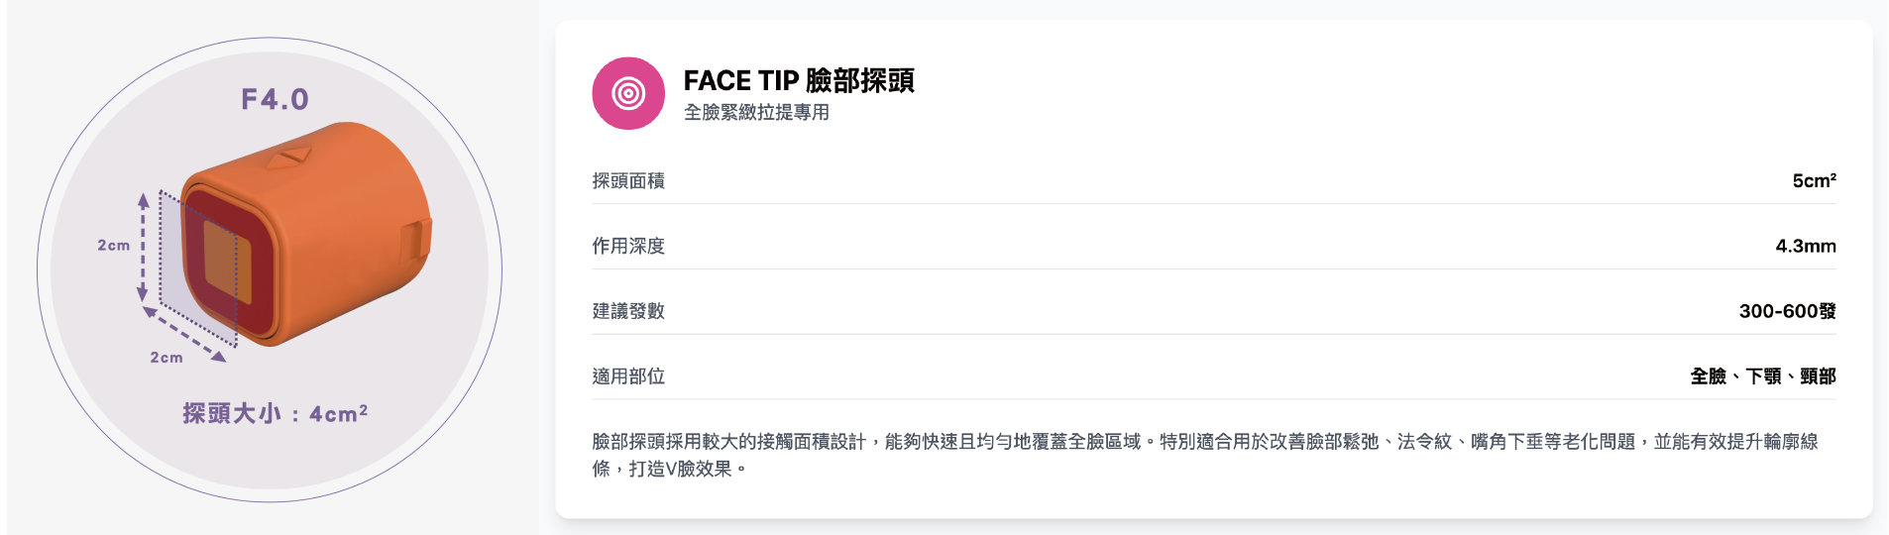
Task: Select the 5cm² value
Action: (1814, 181)
